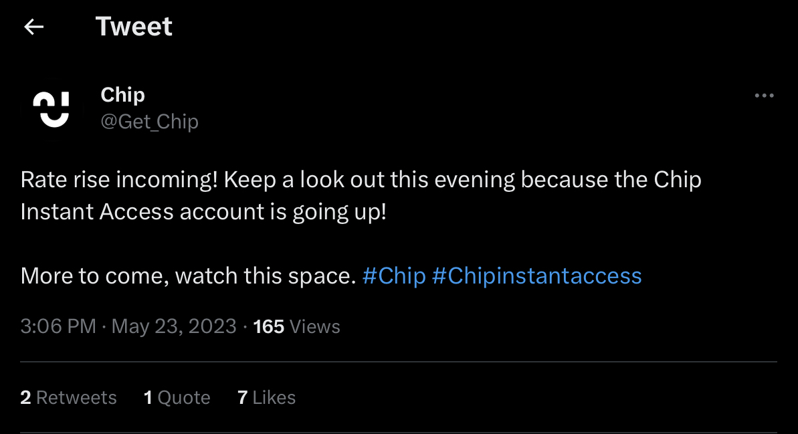Go back using the left arrow
This screenshot has width=798, height=434.
34,27
